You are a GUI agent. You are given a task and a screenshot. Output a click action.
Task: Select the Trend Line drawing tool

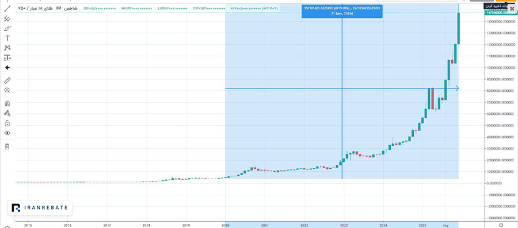[x=7, y=9]
